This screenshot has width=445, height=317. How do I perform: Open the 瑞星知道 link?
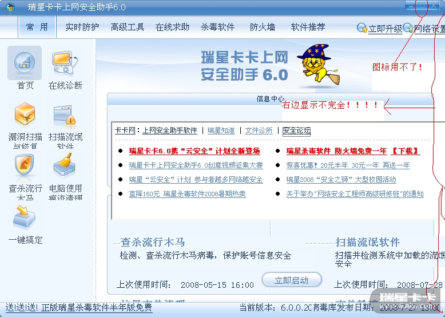tap(221, 130)
